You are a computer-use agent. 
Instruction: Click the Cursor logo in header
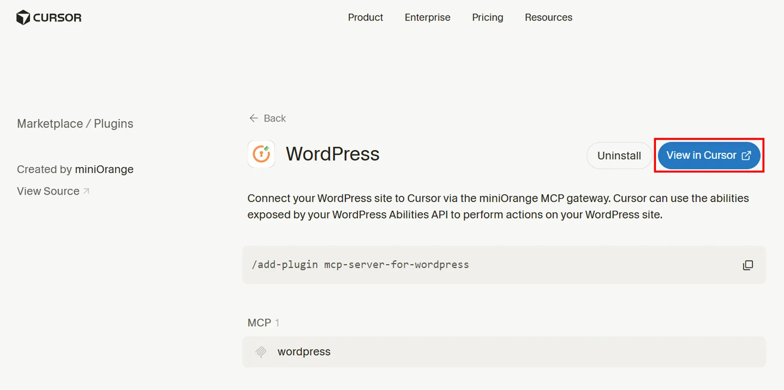pyautogui.click(x=49, y=17)
